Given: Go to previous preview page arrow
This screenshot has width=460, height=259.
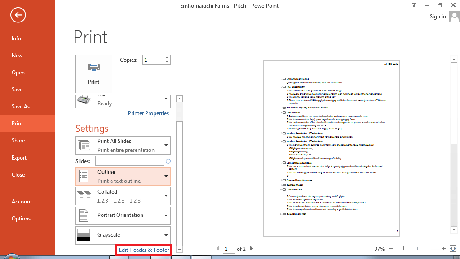Looking at the screenshot, I should [218, 249].
